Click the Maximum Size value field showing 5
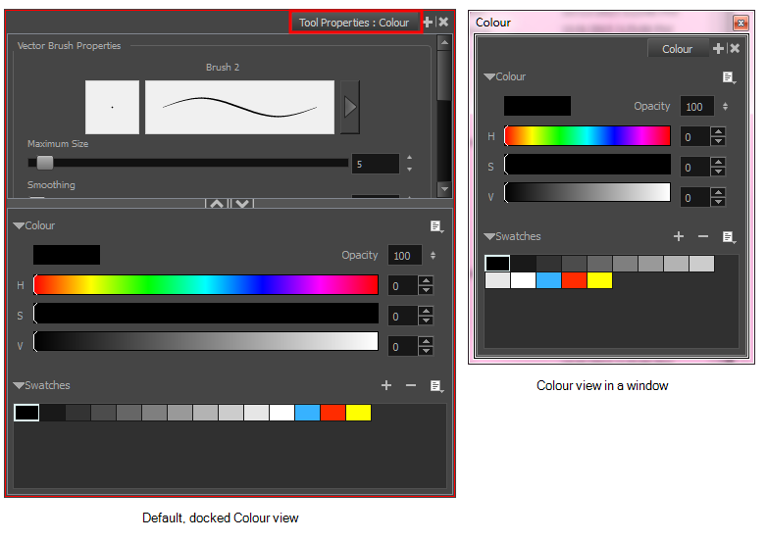The width and height of the screenshot is (767, 542). click(x=376, y=164)
